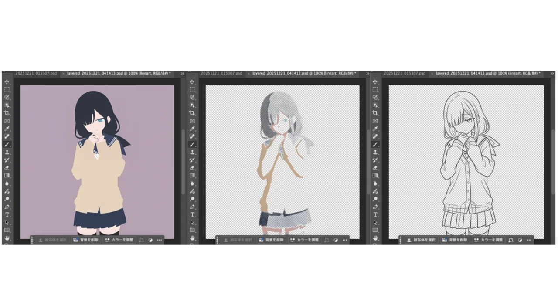Open more options (…) in line-art window taskbar
Image resolution: width=558 pixels, height=292 pixels.
(x=529, y=240)
